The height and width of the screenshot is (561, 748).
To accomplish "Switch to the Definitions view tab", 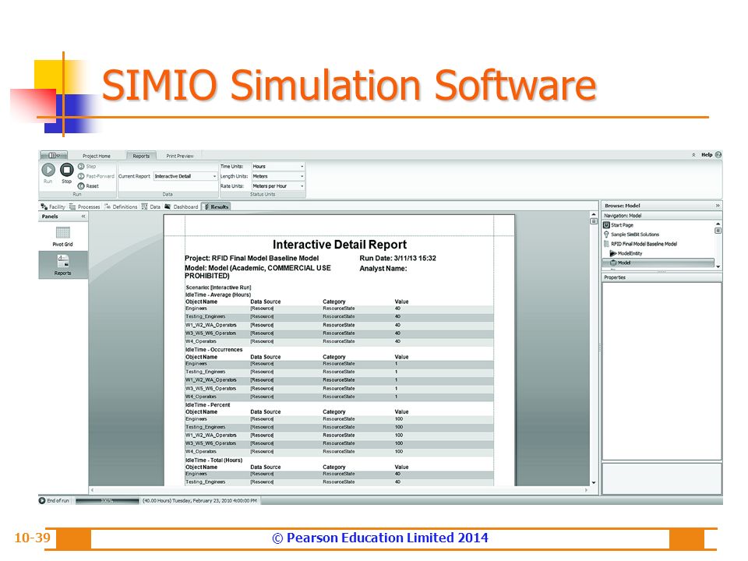I will [x=121, y=206].
